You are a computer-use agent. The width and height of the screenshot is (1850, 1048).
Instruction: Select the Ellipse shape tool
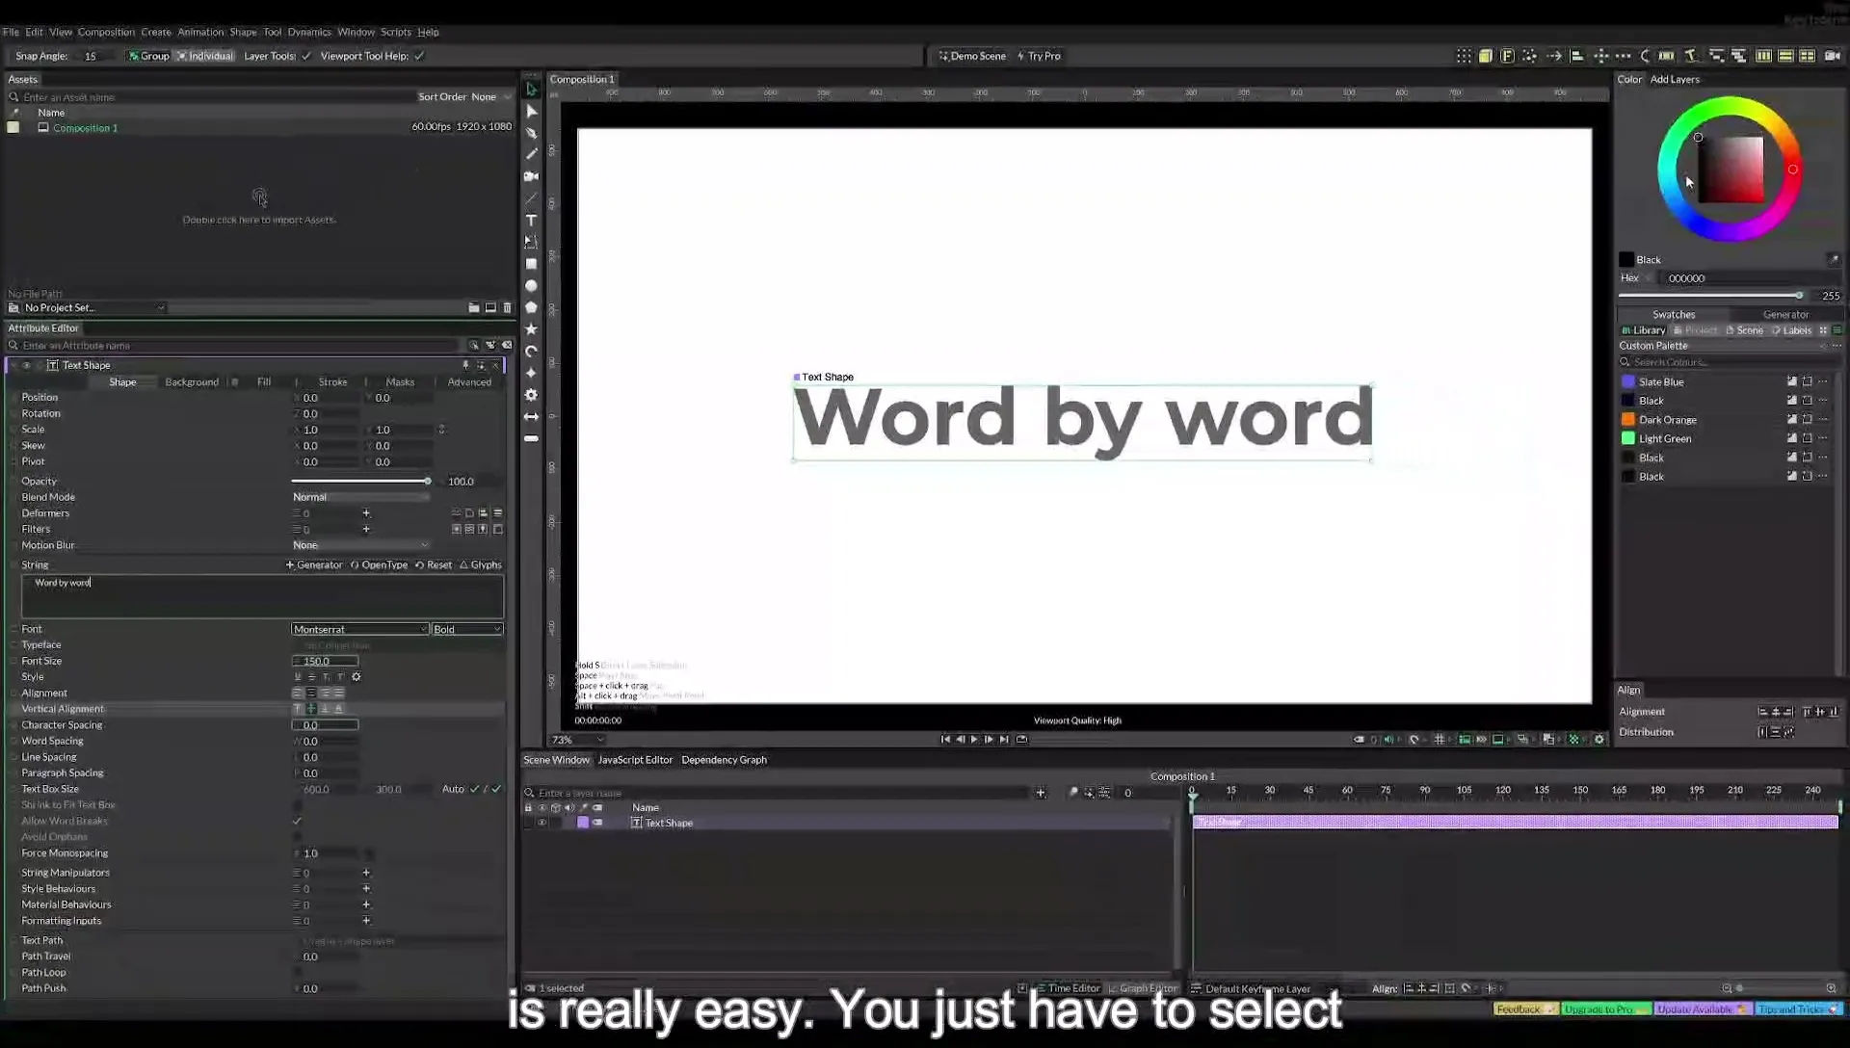[x=531, y=286]
